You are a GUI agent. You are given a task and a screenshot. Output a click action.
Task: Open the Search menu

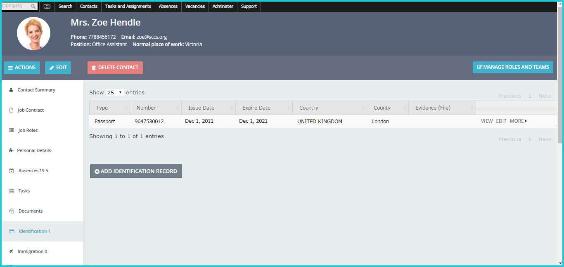click(65, 6)
